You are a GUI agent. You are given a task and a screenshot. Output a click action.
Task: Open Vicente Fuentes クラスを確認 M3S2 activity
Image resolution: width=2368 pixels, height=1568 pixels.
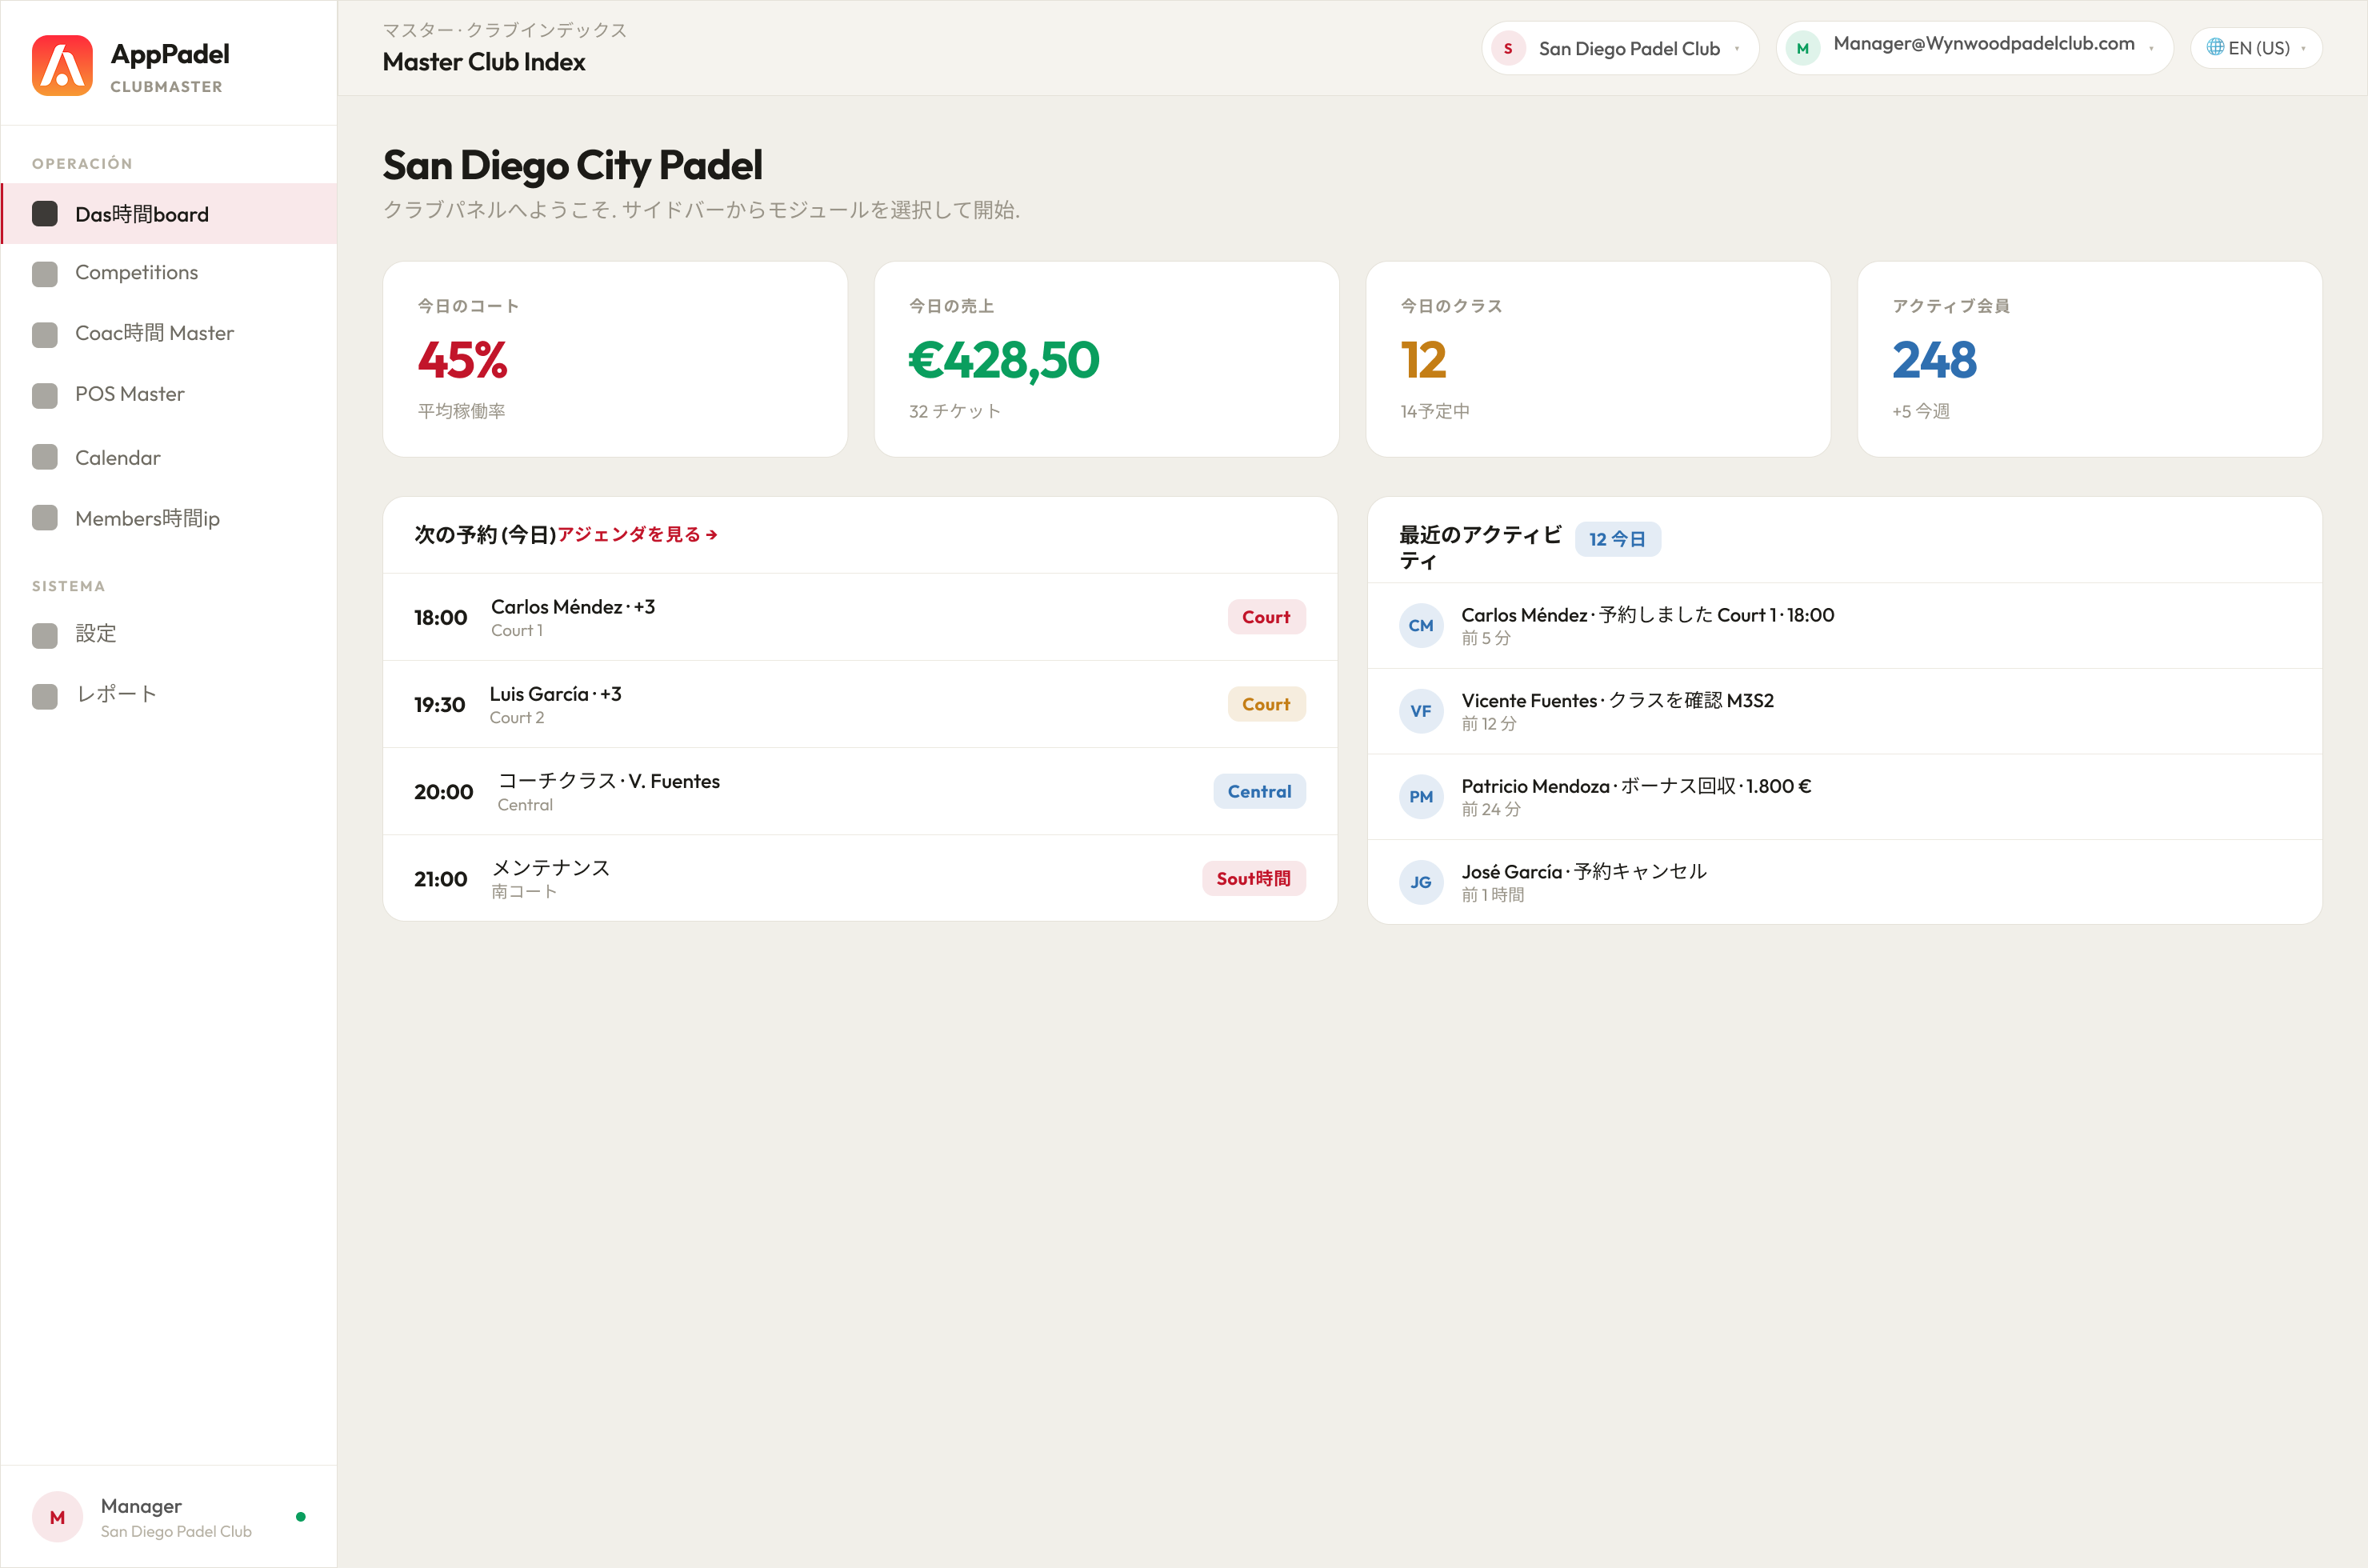tap(1844, 712)
